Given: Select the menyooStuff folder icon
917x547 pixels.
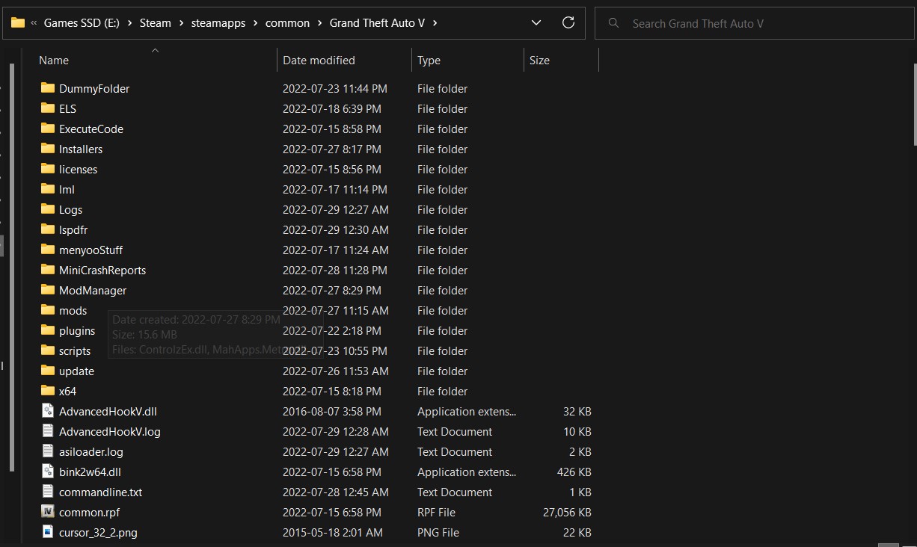Looking at the screenshot, I should click(48, 250).
